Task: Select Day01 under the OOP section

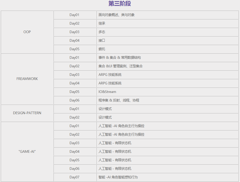Action: click(75, 15)
